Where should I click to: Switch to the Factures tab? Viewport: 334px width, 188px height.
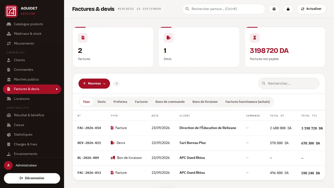pyautogui.click(x=141, y=102)
